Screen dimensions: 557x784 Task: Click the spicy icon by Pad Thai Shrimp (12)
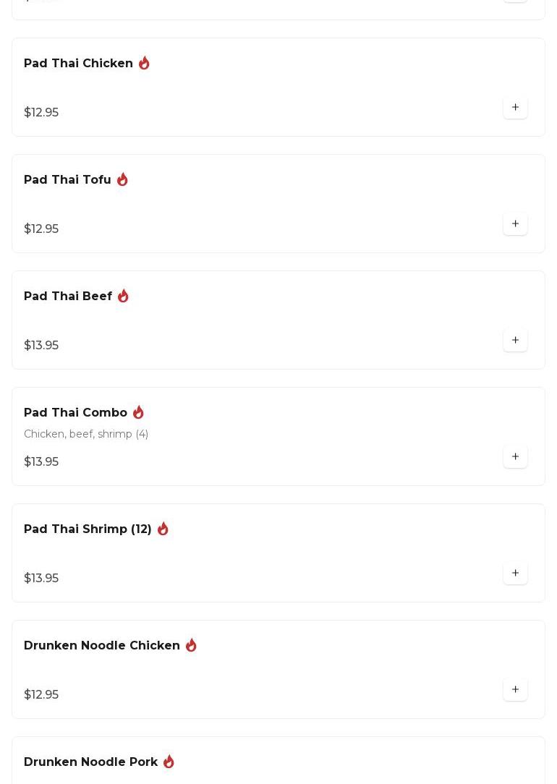pyautogui.click(x=163, y=529)
